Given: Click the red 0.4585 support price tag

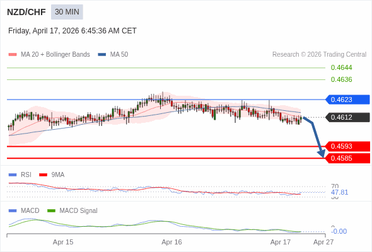Looking at the screenshot, I should pos(347,158).
